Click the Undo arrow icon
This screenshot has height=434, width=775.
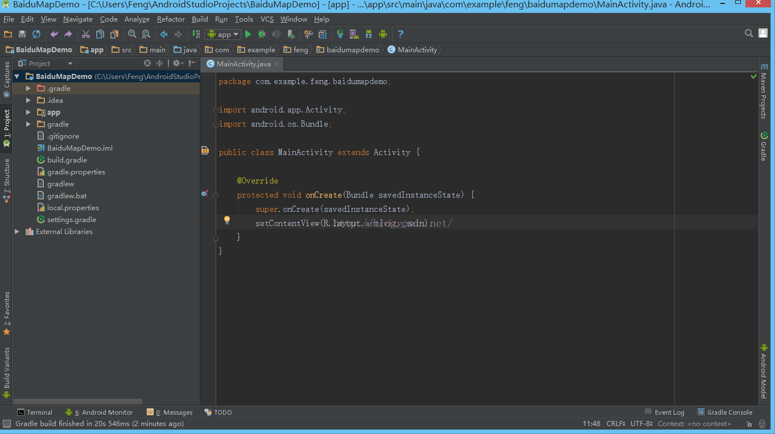click(54, 34)
